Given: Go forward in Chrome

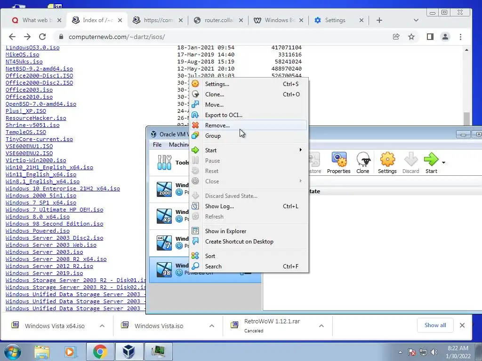Looking at the screenshot, I should 27,37.
